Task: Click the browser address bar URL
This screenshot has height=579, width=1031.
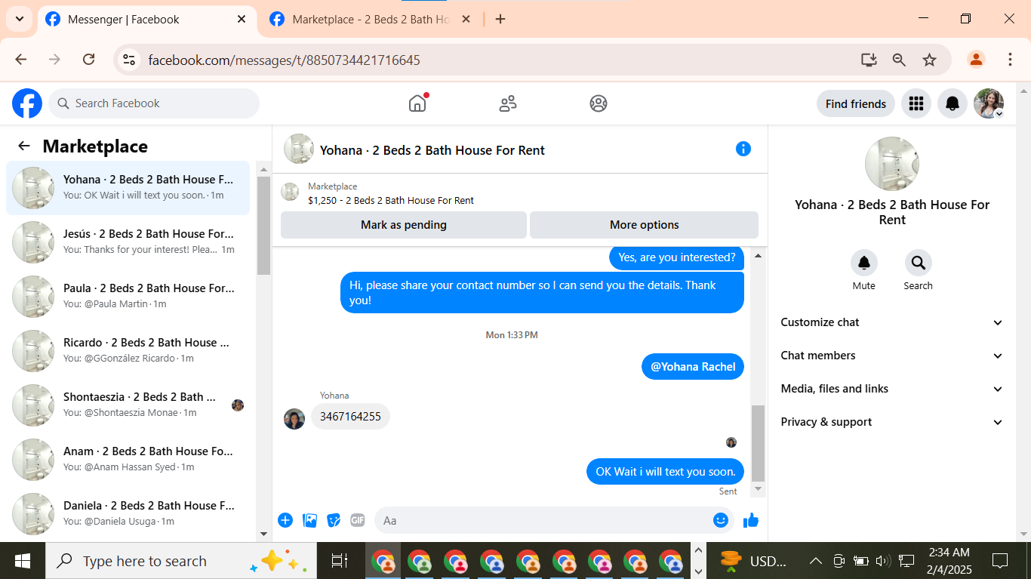Action: 285,60
